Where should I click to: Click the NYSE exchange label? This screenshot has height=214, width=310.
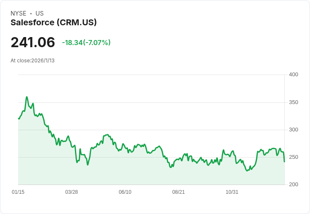tap(19, 13)
